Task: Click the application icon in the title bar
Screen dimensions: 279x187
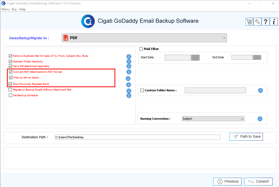Action: (3, 3)
